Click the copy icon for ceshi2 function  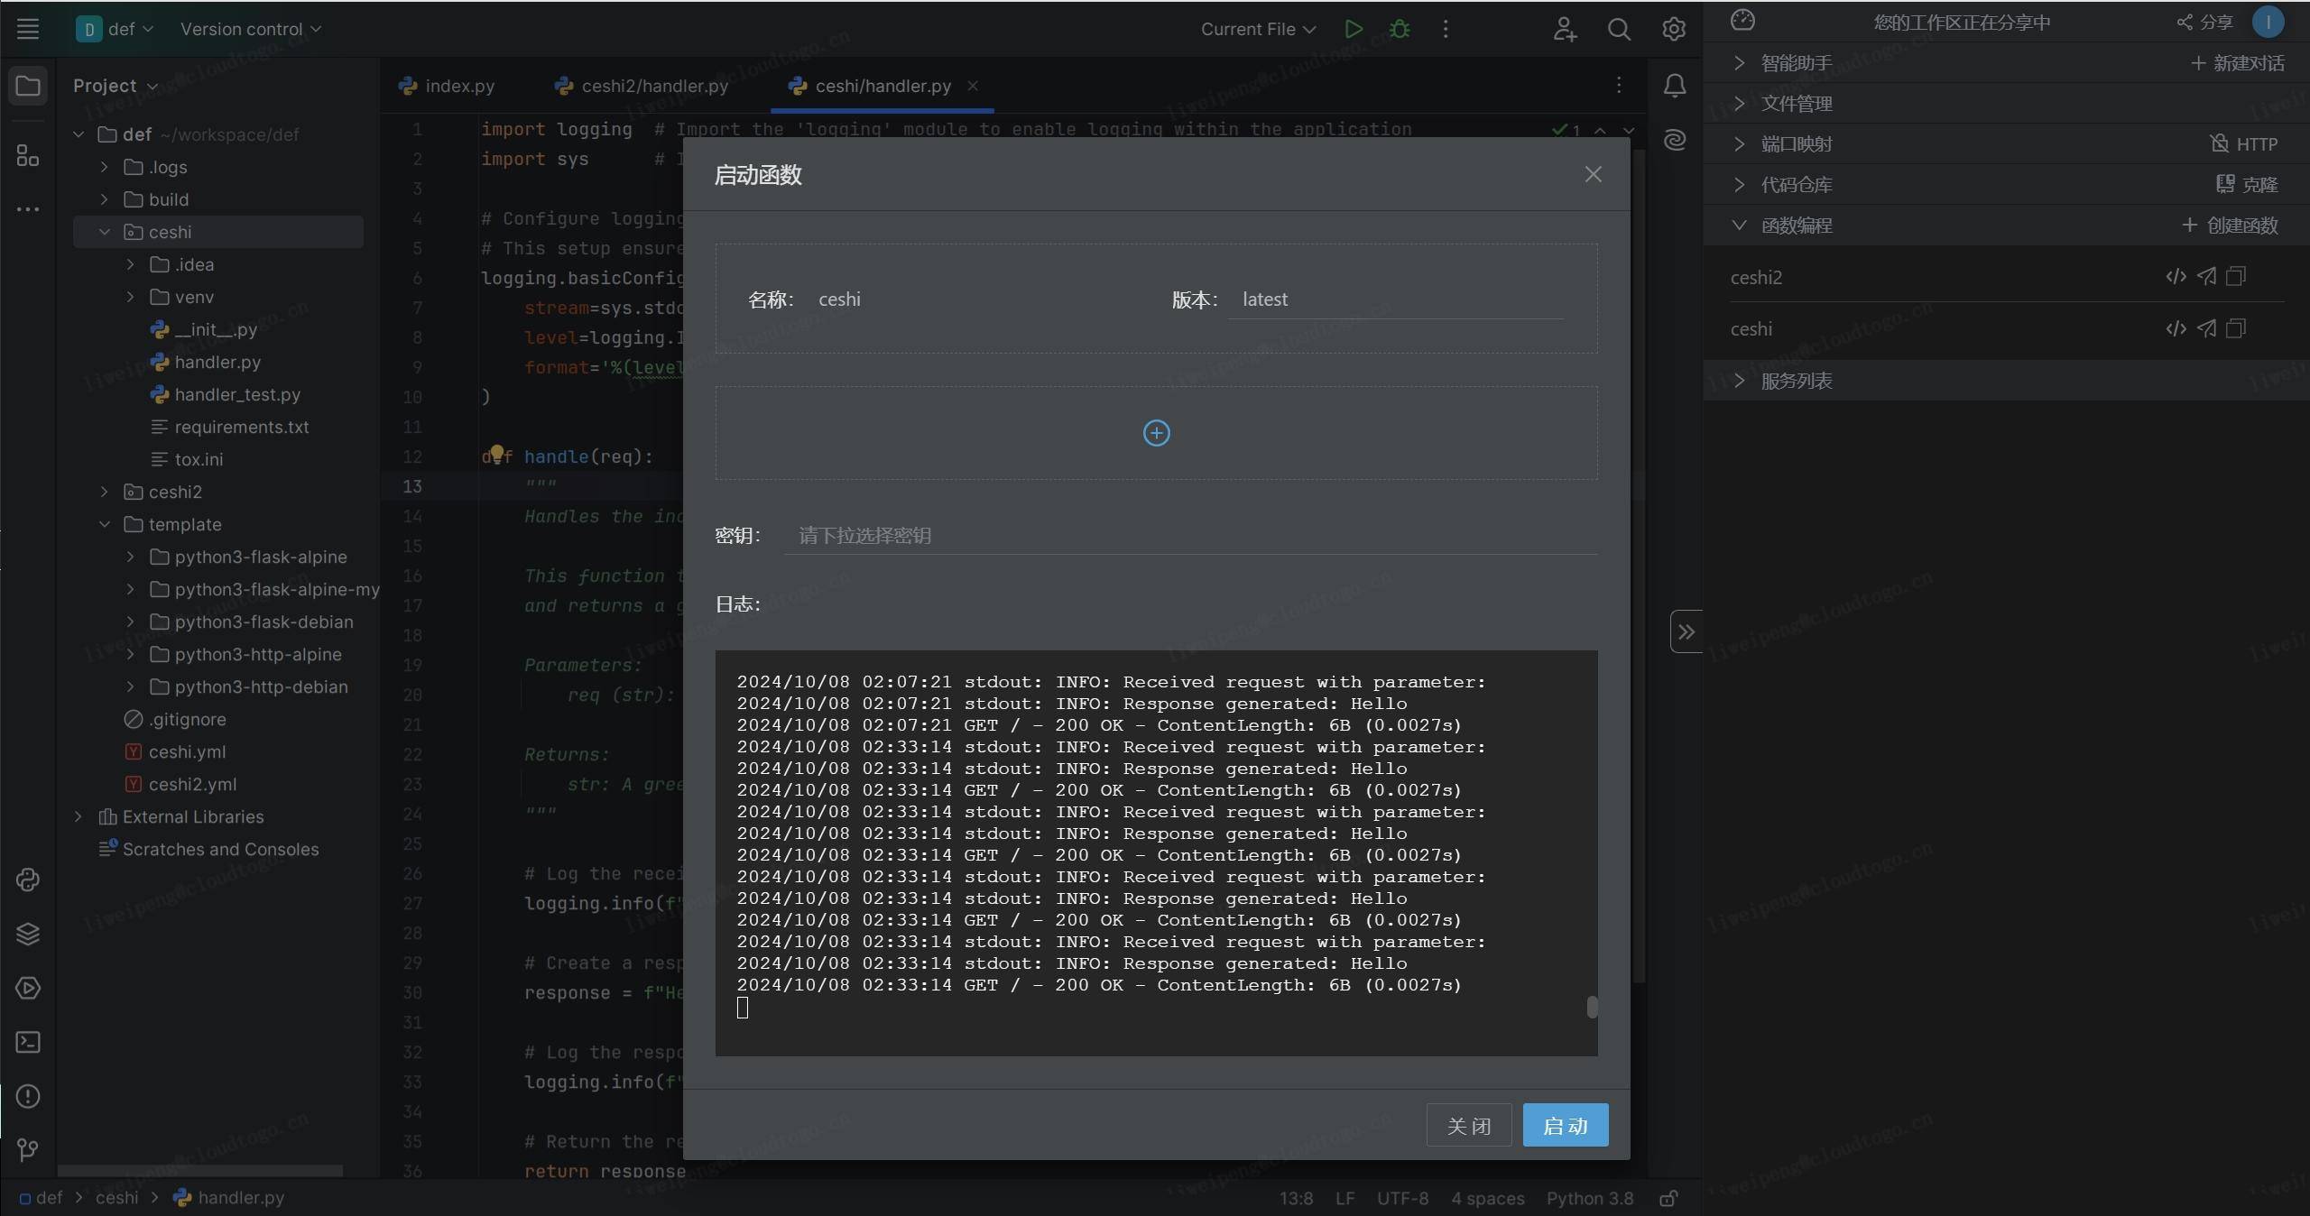coord(2236,276)
